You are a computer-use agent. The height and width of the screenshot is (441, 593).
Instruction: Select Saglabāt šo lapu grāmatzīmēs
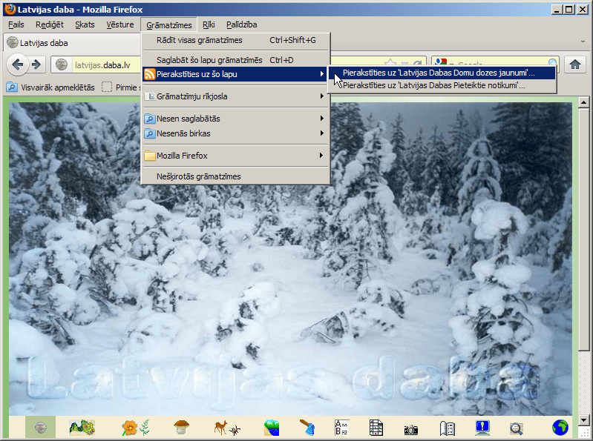coord(235,60)
